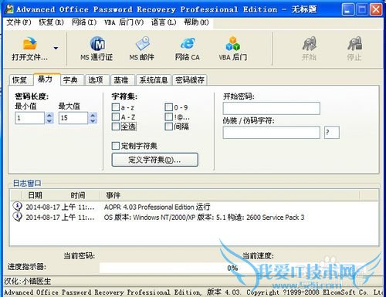This screenshot has height=297, width=386.
Task: Click the 定义字符集(D)... button
Action: click(x=155, y=160)
